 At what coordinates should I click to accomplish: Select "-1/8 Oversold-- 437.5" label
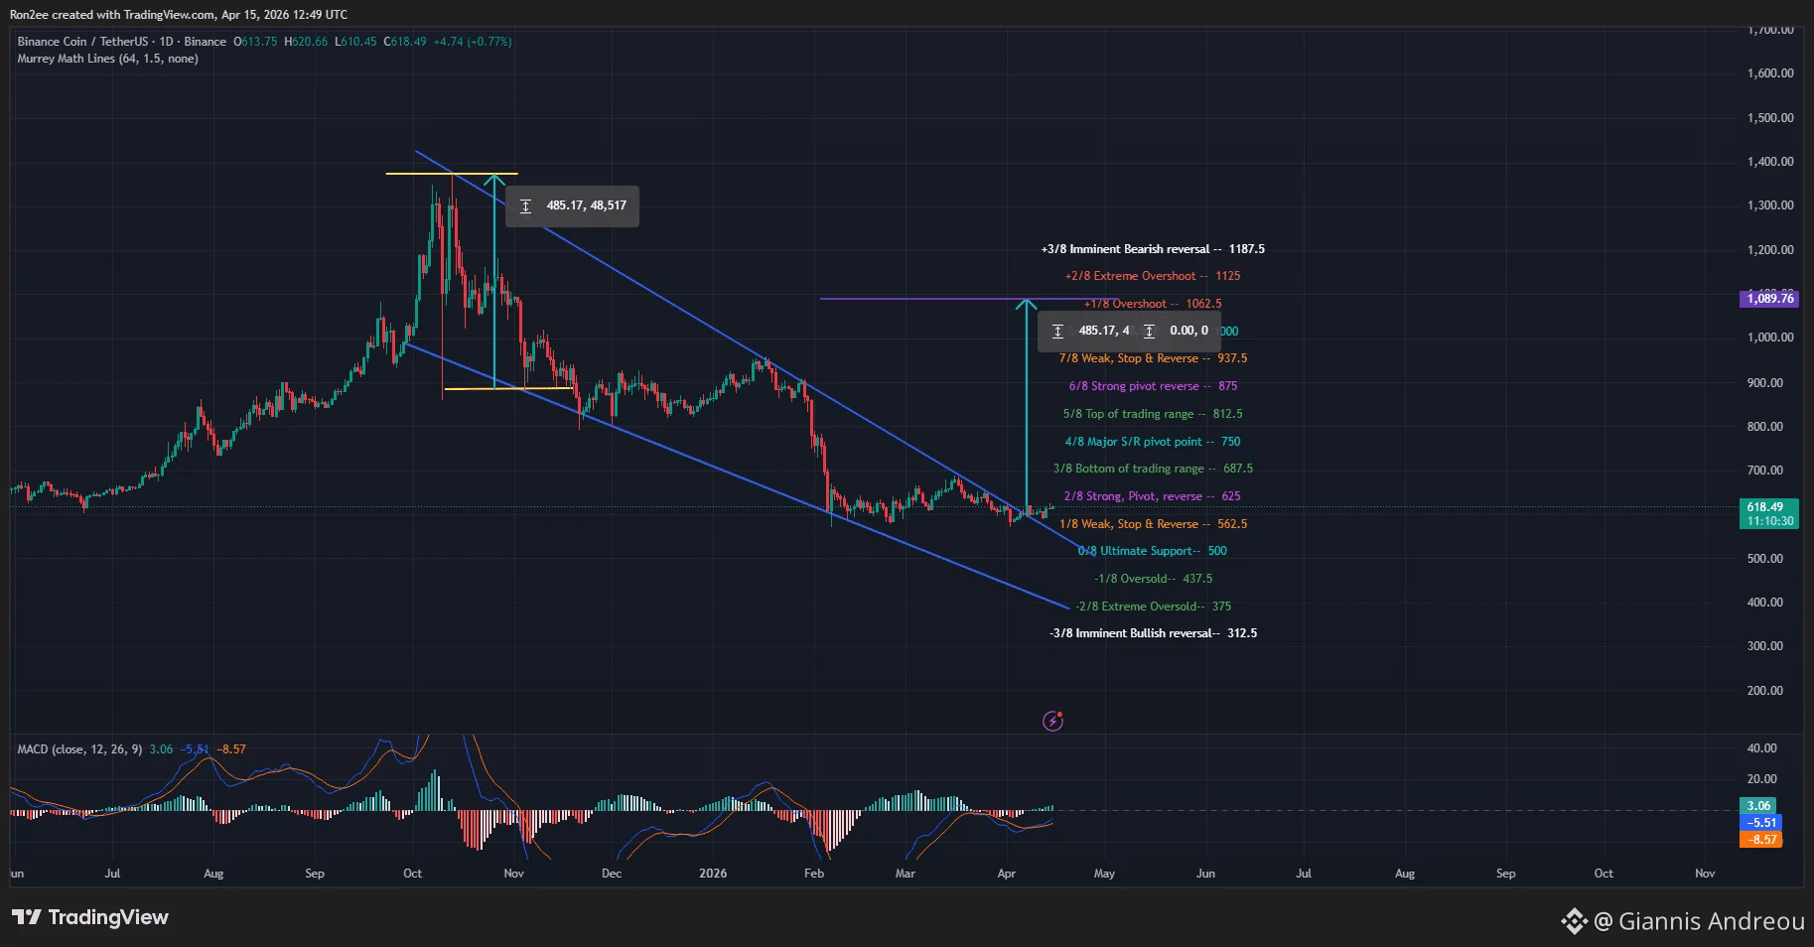pos(1153,579)
